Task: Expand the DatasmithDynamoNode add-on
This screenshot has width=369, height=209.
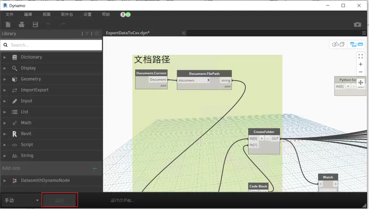Action: click(5, 180)
